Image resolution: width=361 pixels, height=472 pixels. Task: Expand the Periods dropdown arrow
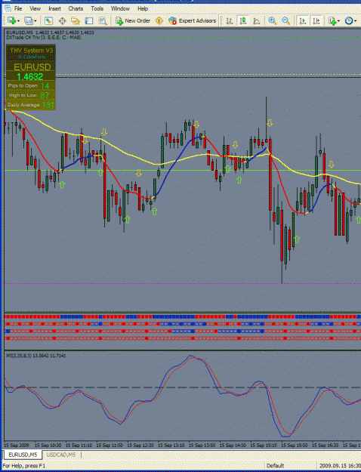point(356,21)
